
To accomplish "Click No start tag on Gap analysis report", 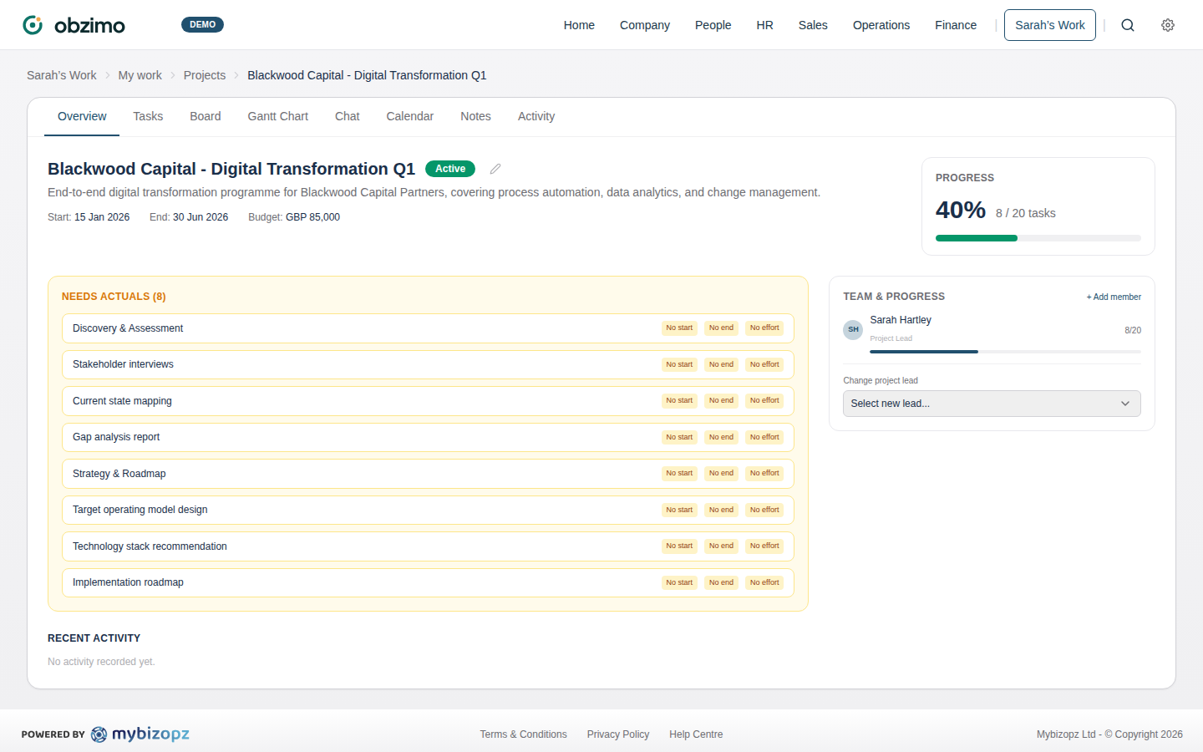I will [x=679, y=437].
